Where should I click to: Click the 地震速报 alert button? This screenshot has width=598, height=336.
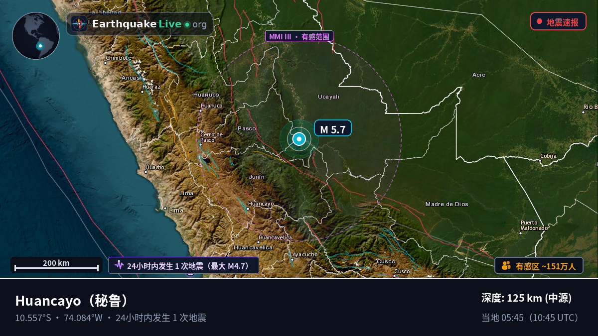tap(558, 22)
